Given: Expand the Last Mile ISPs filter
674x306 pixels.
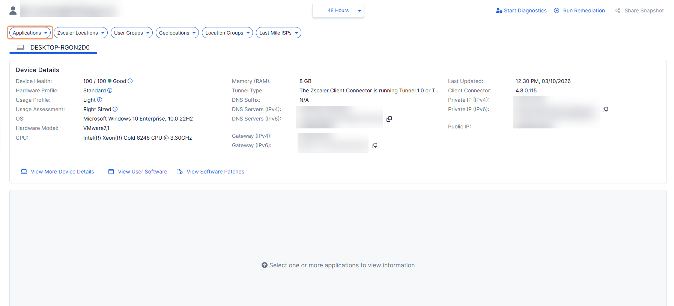Looking at the screenshot, I should (278, 33).
